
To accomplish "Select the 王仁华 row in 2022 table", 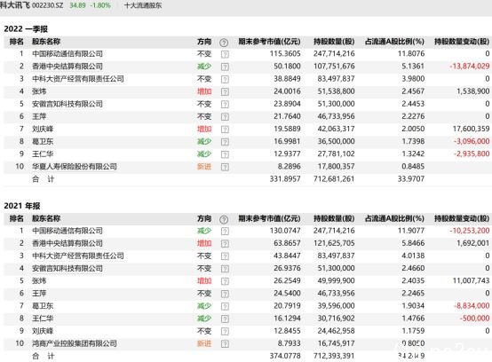I will pyautogui.click(x=247, y=153).
